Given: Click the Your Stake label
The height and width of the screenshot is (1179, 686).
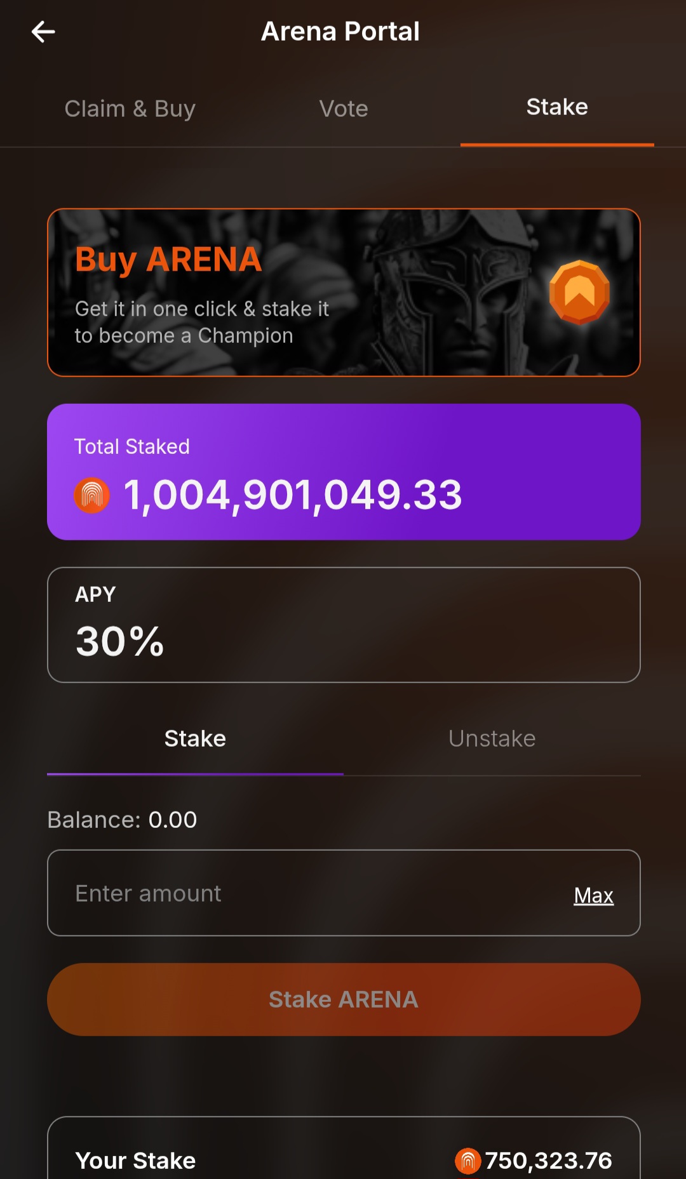Looking at the screenshot, I should pyautogui.click(x=135, y=1161).
